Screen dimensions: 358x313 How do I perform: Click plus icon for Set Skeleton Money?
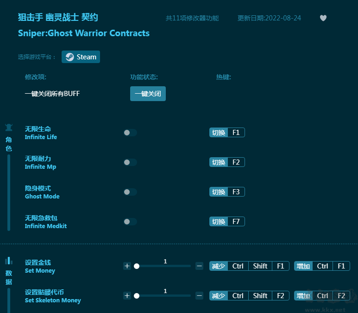[x=127, y=296]
